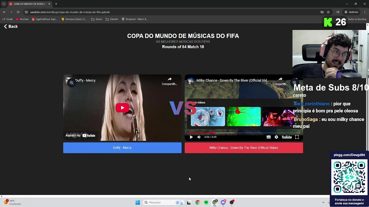Mute the Milky Chance video

point(199,137)
